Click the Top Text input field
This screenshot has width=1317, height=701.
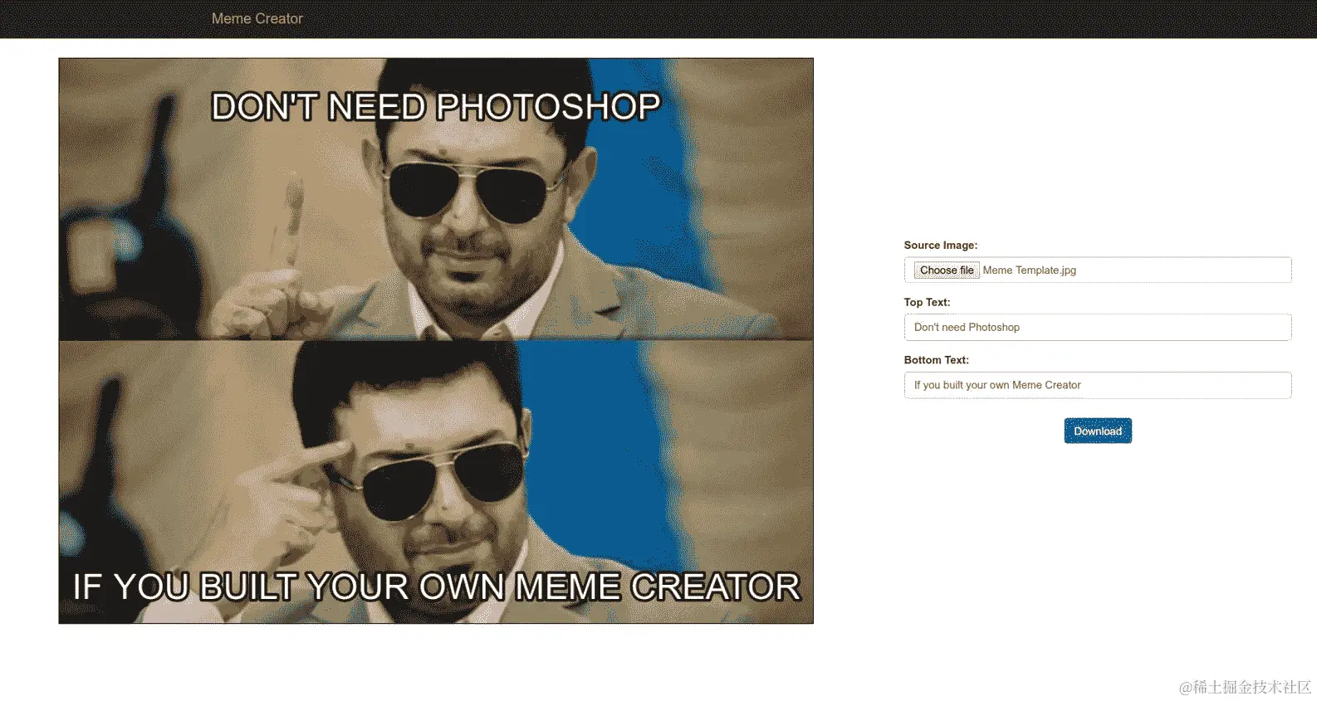point(1098,328)
